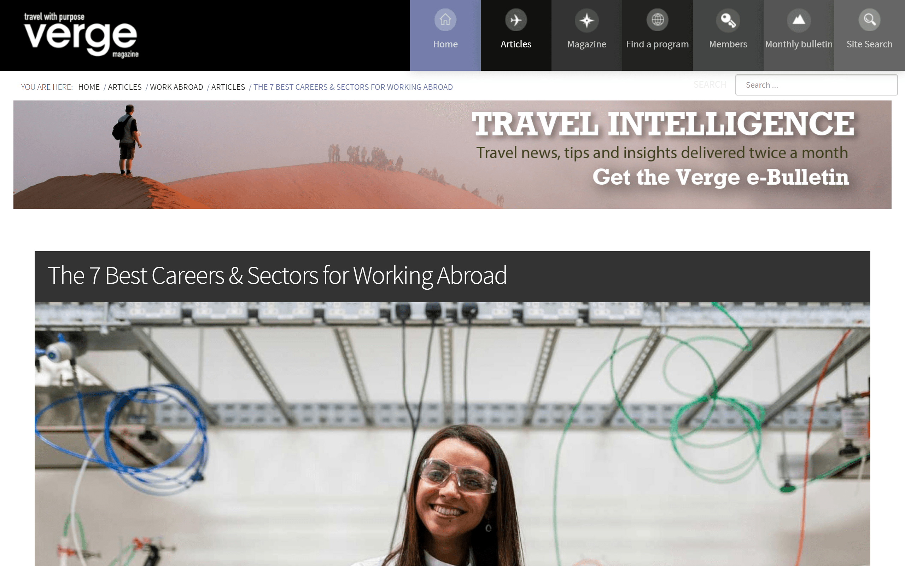The width and height of the screenshot is (905, 566).
Task: Open the Articles menu label
Action: 516,44
